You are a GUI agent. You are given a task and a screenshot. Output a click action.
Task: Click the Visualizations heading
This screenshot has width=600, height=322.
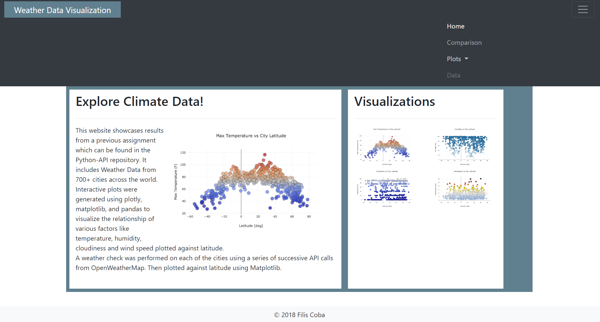(x=394, y=102)
